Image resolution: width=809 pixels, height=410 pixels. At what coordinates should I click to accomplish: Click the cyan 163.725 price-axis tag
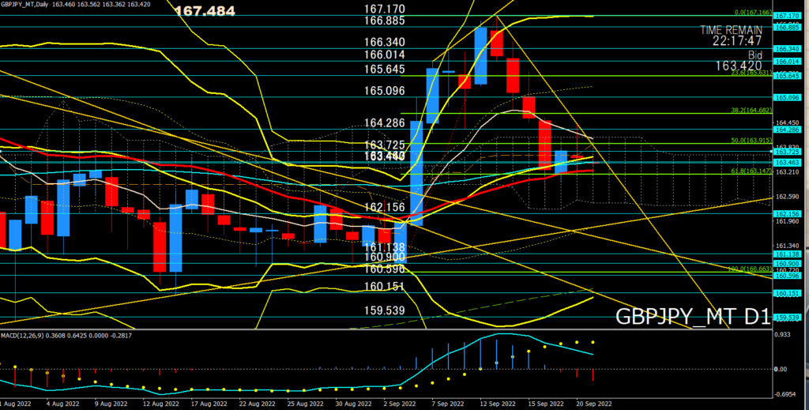click(788, 152)
